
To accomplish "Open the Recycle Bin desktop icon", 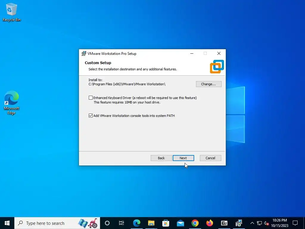I will tap(12, 13).
